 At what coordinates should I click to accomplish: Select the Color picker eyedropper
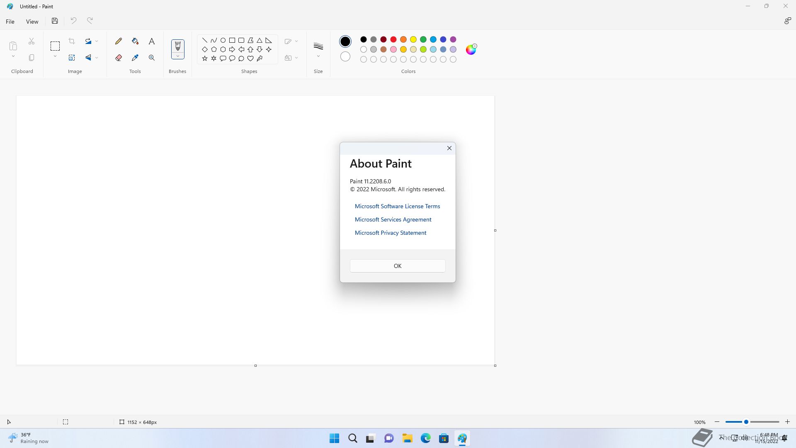coord(135,58)
